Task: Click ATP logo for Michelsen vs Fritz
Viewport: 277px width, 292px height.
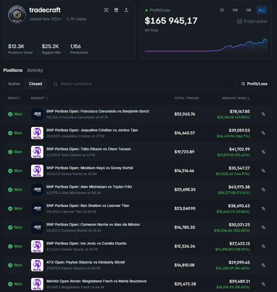Action: 37,189
